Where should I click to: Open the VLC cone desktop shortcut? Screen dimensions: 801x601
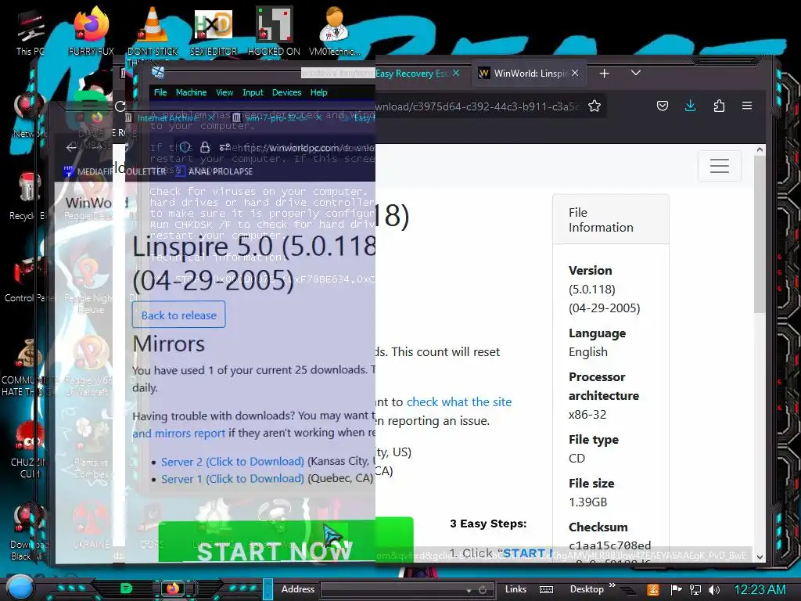tap(153, 31)
